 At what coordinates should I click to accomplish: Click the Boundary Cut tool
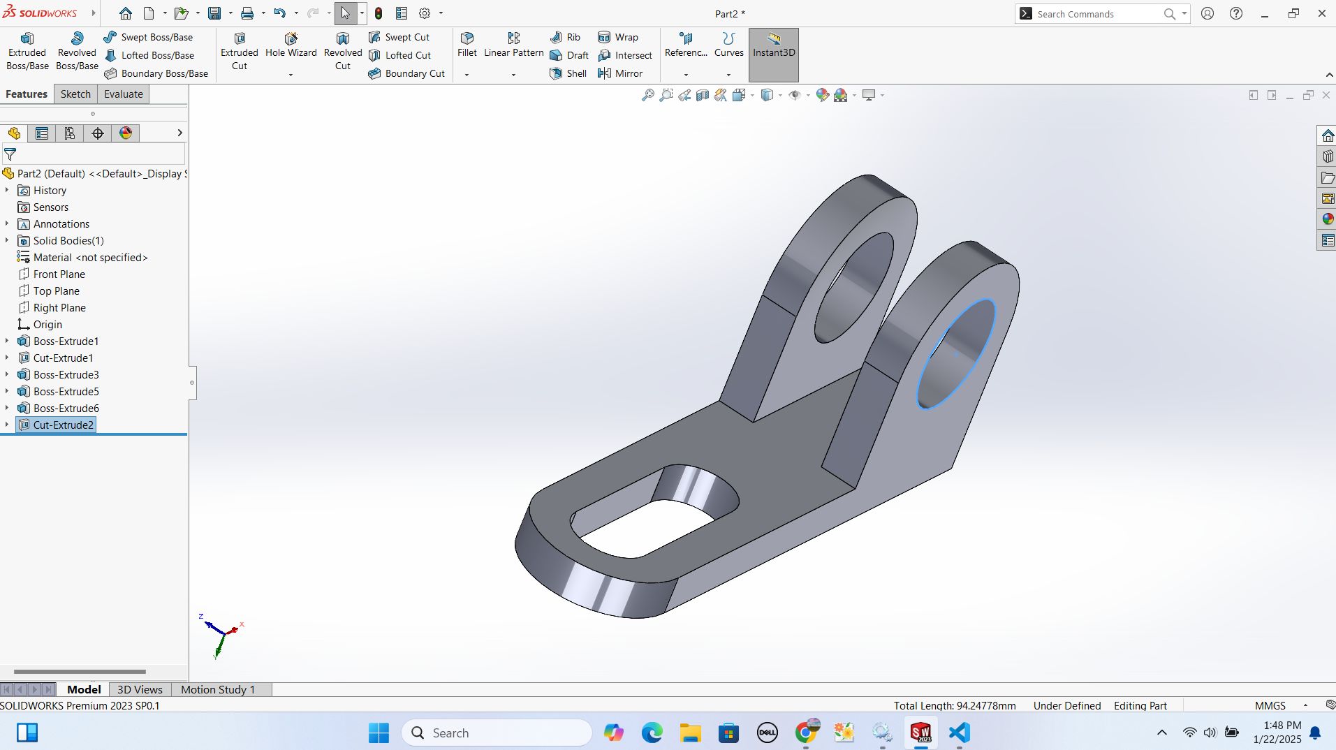[x=406, y=73]
